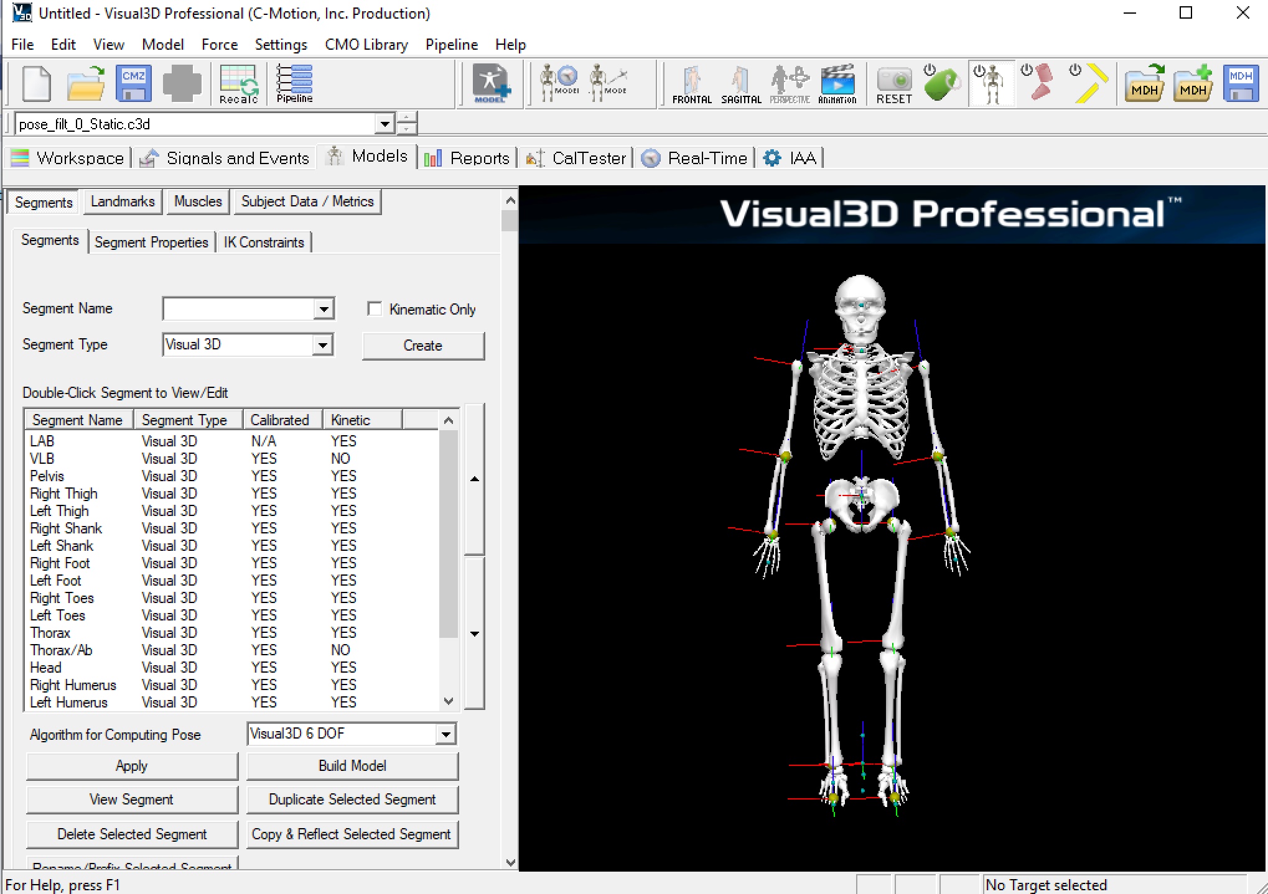
Task: Open the IK Constraints tab
Action: pos(264,242)
